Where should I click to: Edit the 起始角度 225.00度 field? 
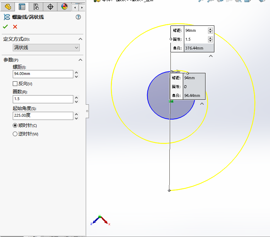coord(43,116)
